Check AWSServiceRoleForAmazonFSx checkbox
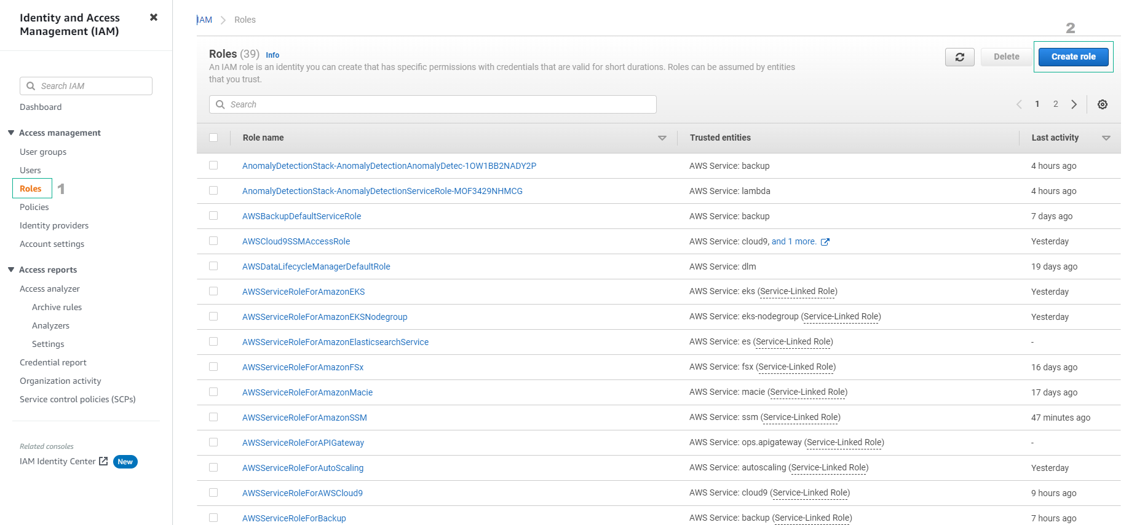 213,367
